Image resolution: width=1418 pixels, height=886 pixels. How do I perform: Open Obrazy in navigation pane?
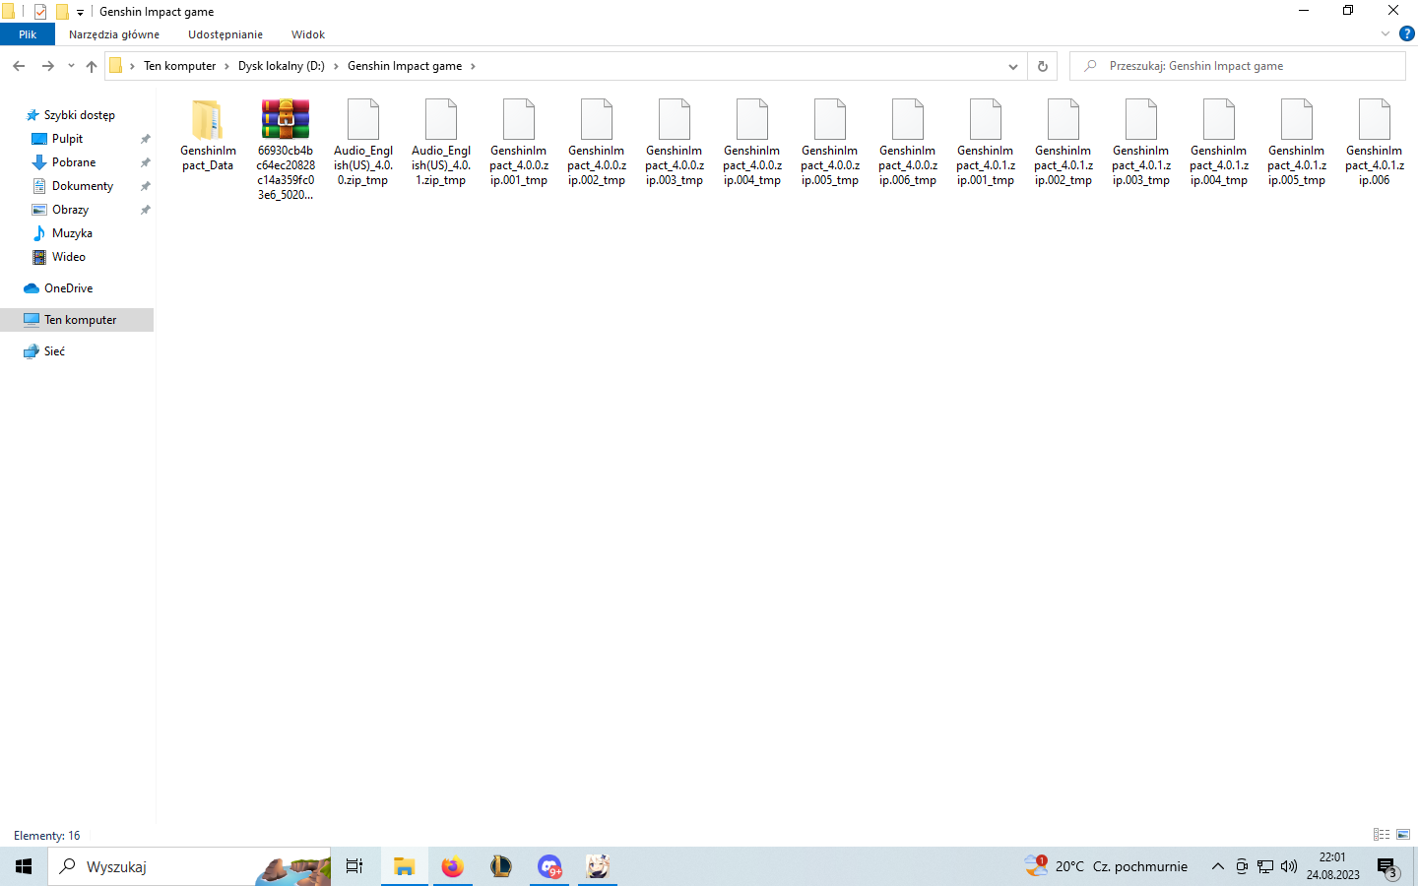70,210
